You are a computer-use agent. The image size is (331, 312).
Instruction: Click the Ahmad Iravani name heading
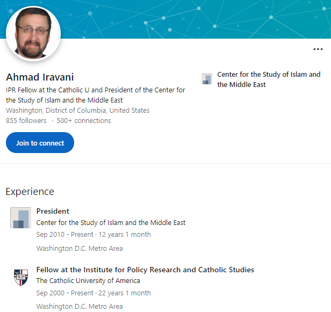(40, 77)
